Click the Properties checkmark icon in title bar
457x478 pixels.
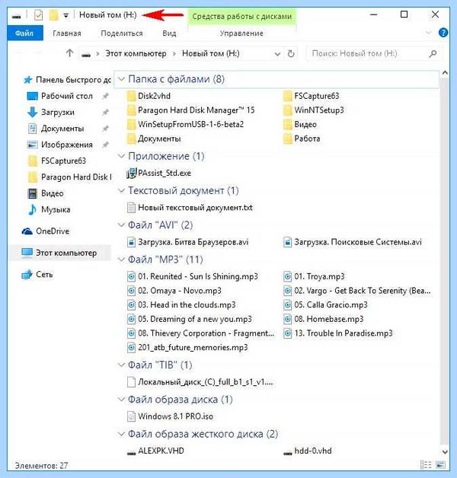38,15
